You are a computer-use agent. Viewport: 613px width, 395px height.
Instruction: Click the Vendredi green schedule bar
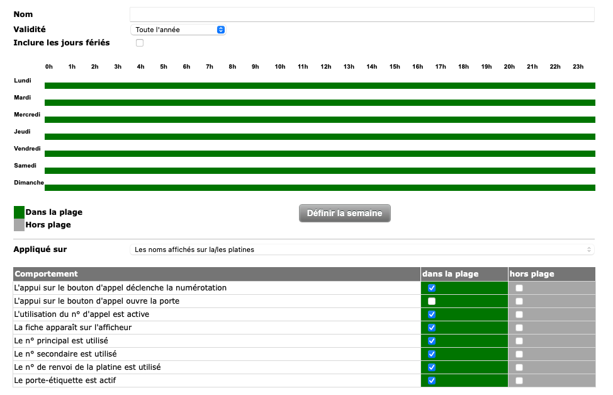(320, 154)
